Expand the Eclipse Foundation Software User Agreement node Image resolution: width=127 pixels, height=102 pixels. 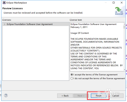[5, 24]
